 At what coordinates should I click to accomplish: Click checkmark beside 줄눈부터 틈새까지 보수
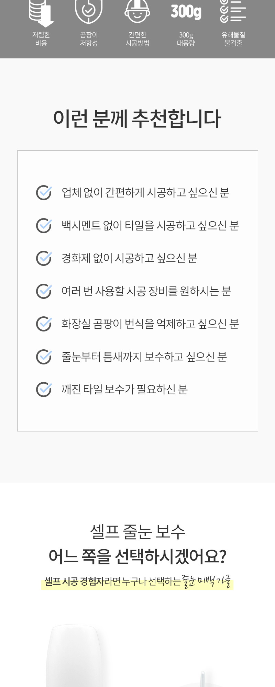click(44, 357)
